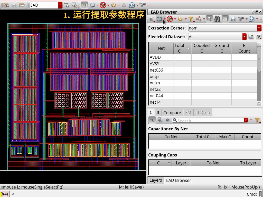This screenshot has height=197, width=263.
Task: Select the magnifier probe icon
Action: click(x=210, y=19)
